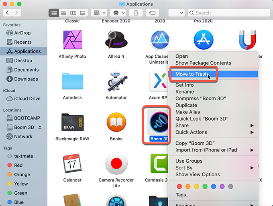Viewport: 273px width, 206px height.
Task: Choose Show View Options
Action: [214, 174]
